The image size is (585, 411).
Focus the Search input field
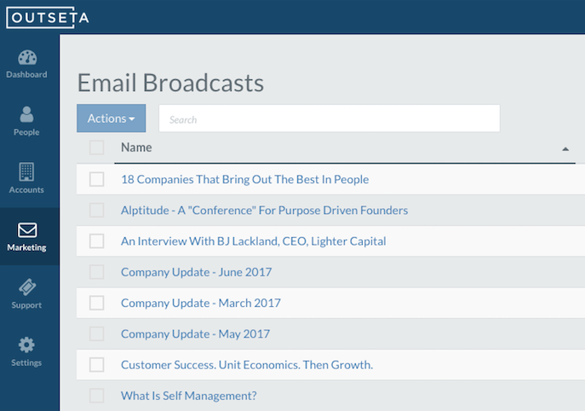tap(330, 119)
